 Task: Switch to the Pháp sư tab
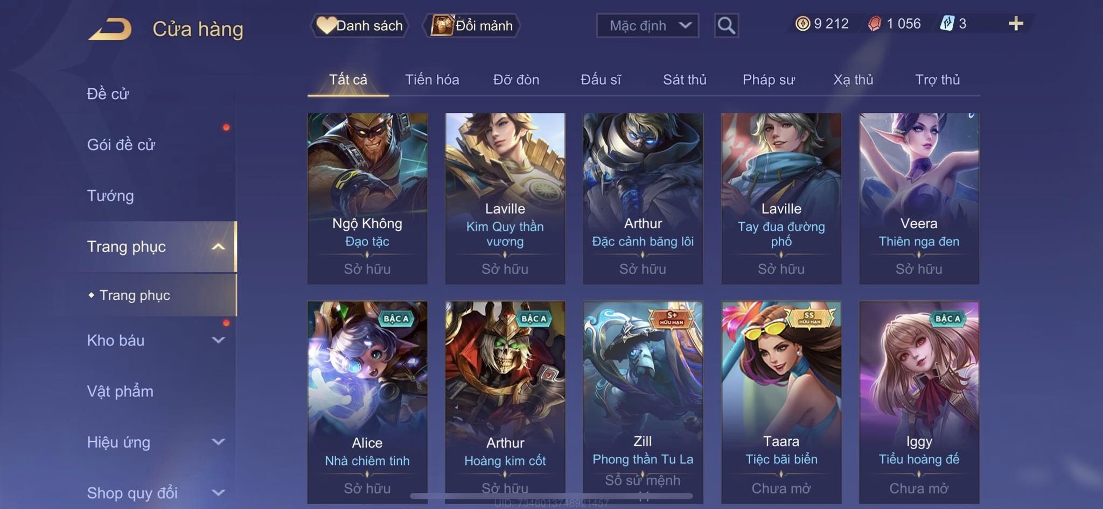(x=769, y=80)
